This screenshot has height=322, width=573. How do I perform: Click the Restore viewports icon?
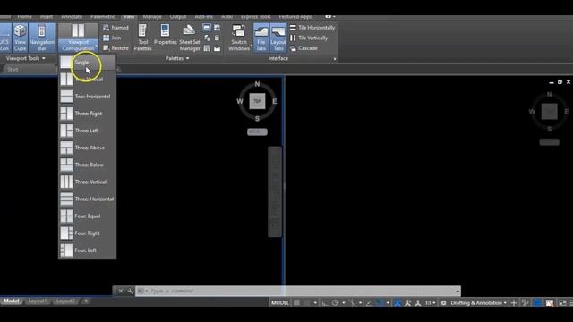(106, 48)
